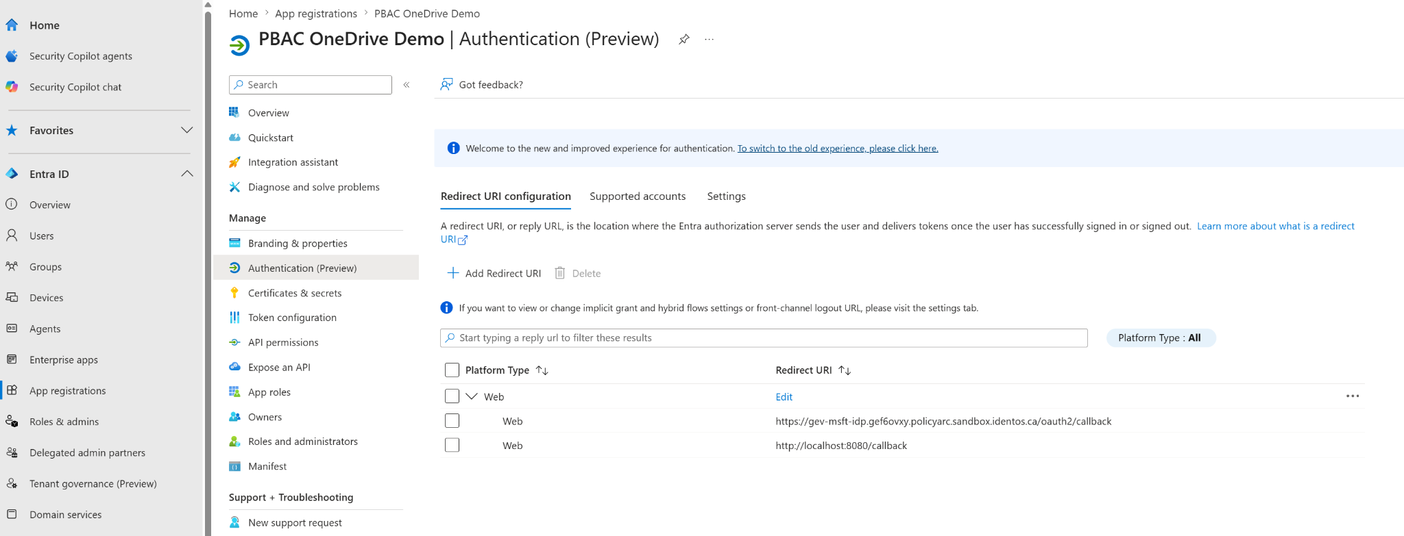Click the Users person icon
The image size is (1404, 536).
[12, 235]
